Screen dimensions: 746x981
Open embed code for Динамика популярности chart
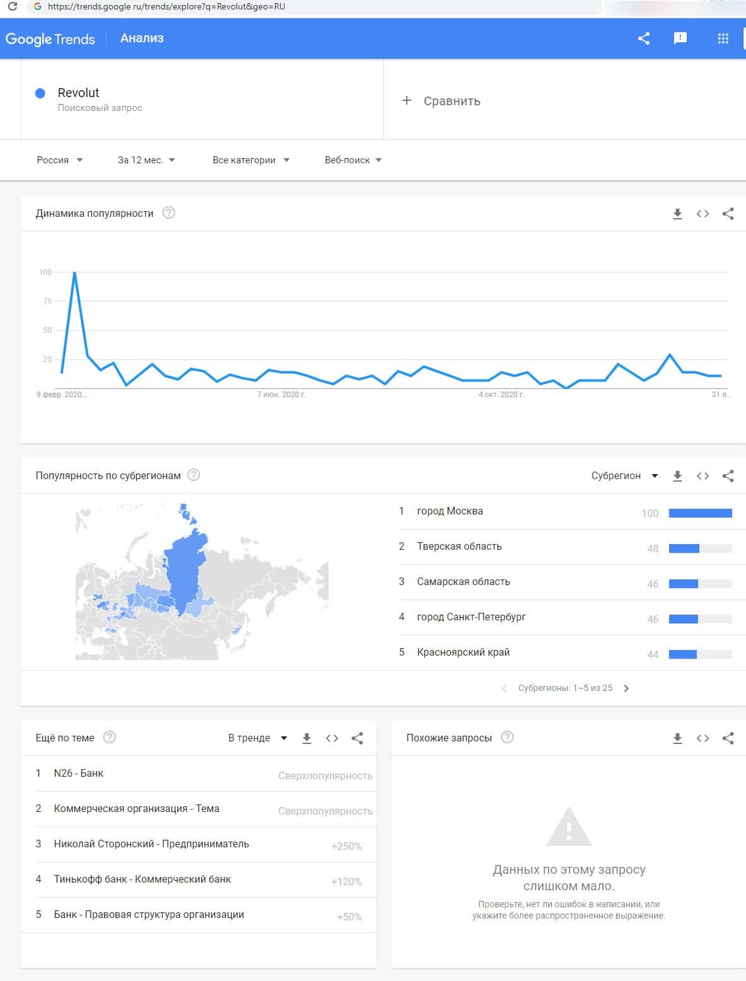[x=702, y=214]
